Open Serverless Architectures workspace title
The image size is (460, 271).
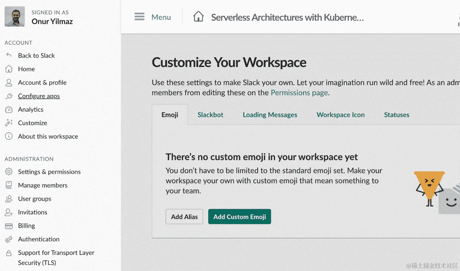coord(287,17)
